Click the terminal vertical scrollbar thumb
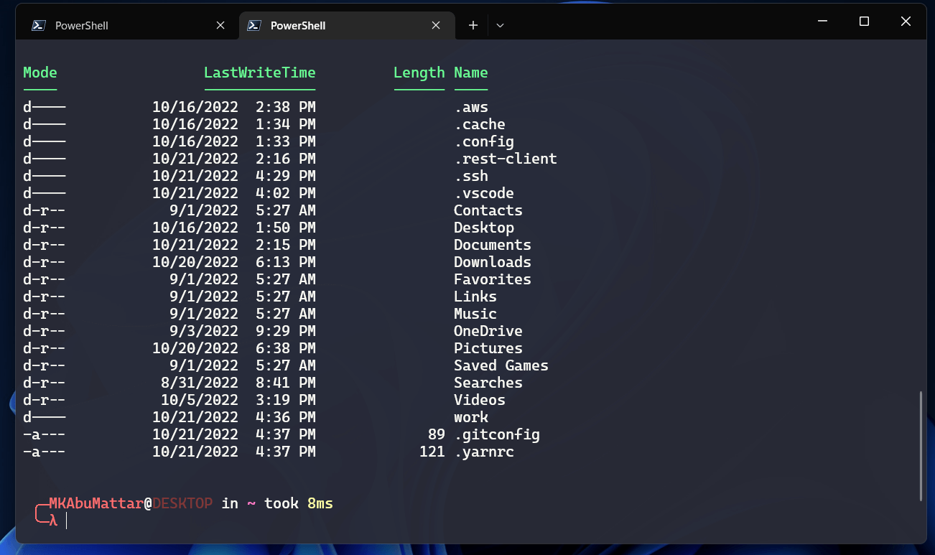935x555 pixels. click(x=921, y=445)
